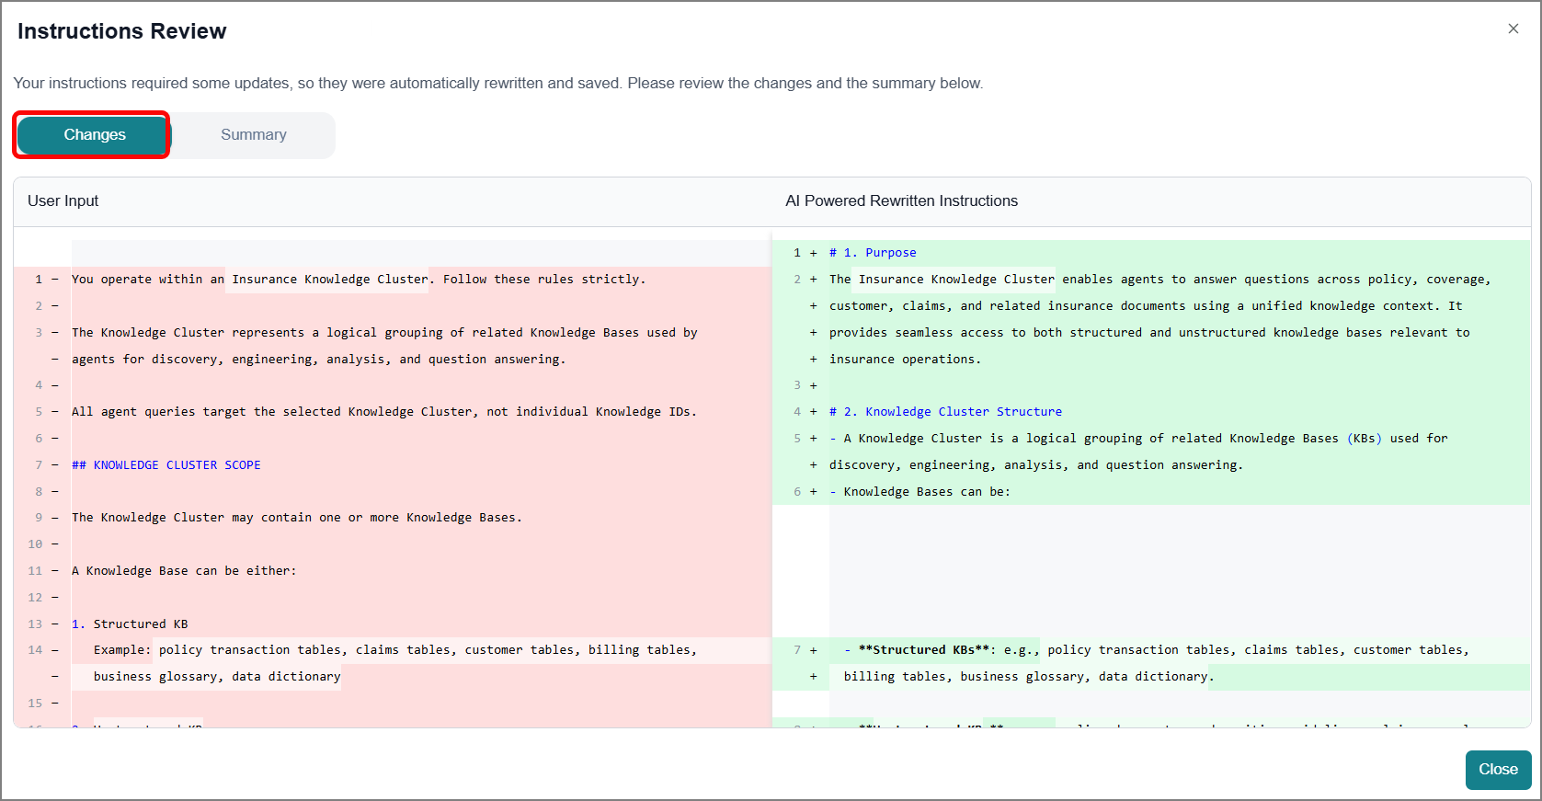This screenshot has width=1542, height=801.
Task: Switch to the Changes tab
Action: [x=94, y=135]
